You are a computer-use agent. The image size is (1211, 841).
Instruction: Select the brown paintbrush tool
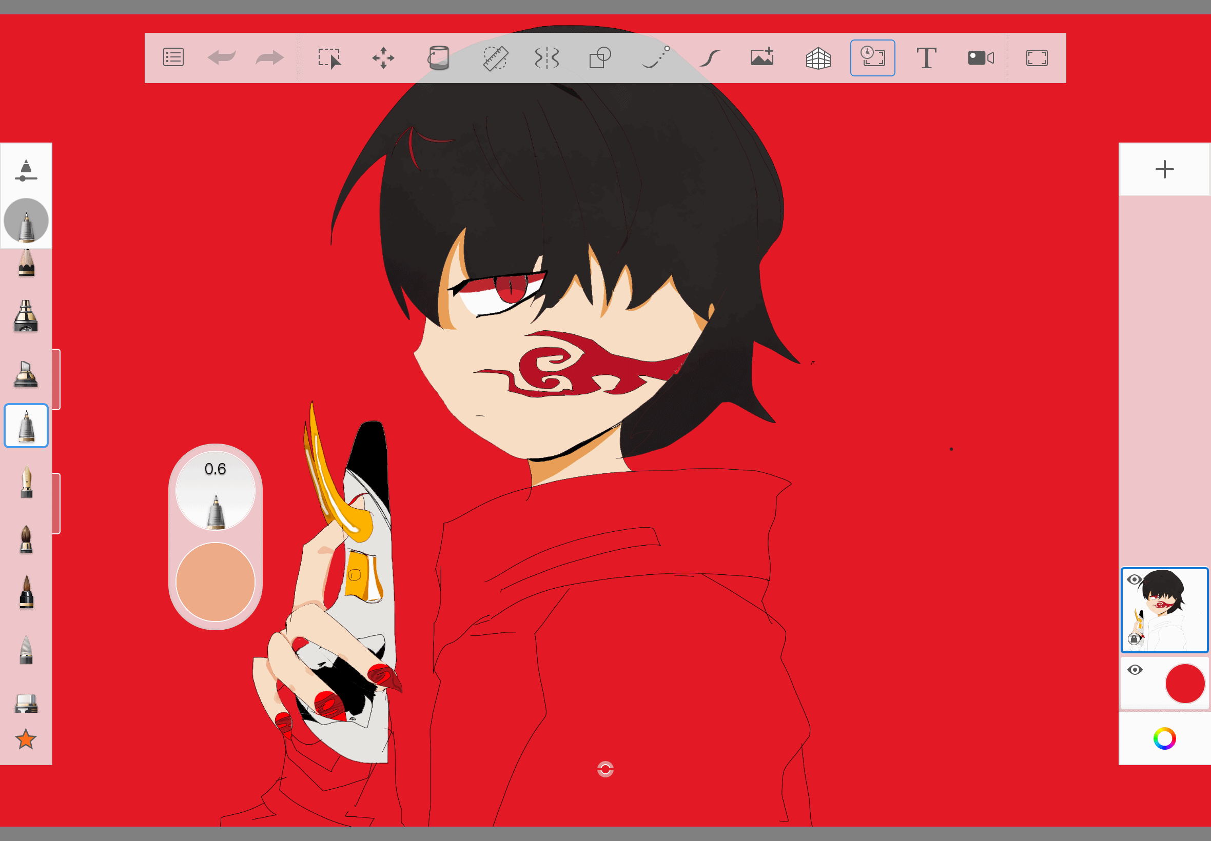[x=26, y=538]
